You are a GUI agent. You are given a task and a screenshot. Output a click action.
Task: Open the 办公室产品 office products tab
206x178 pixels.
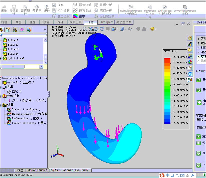[x=124, y=22]
